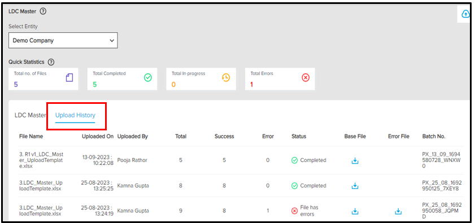Viewport: 475px width, 223px height.
Task: Download error file for 13:24:19 upload
Action: (398, 212)
